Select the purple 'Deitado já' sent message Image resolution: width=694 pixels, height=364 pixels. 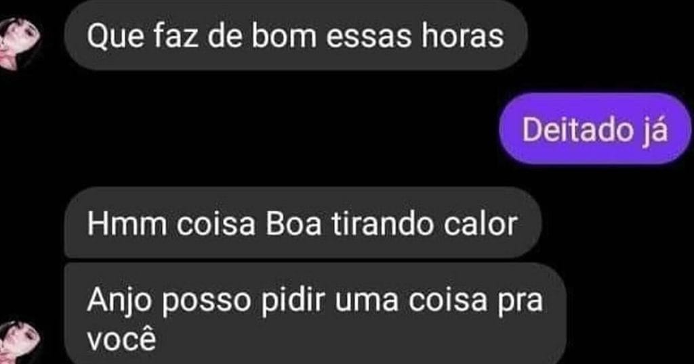coord(595,129)
